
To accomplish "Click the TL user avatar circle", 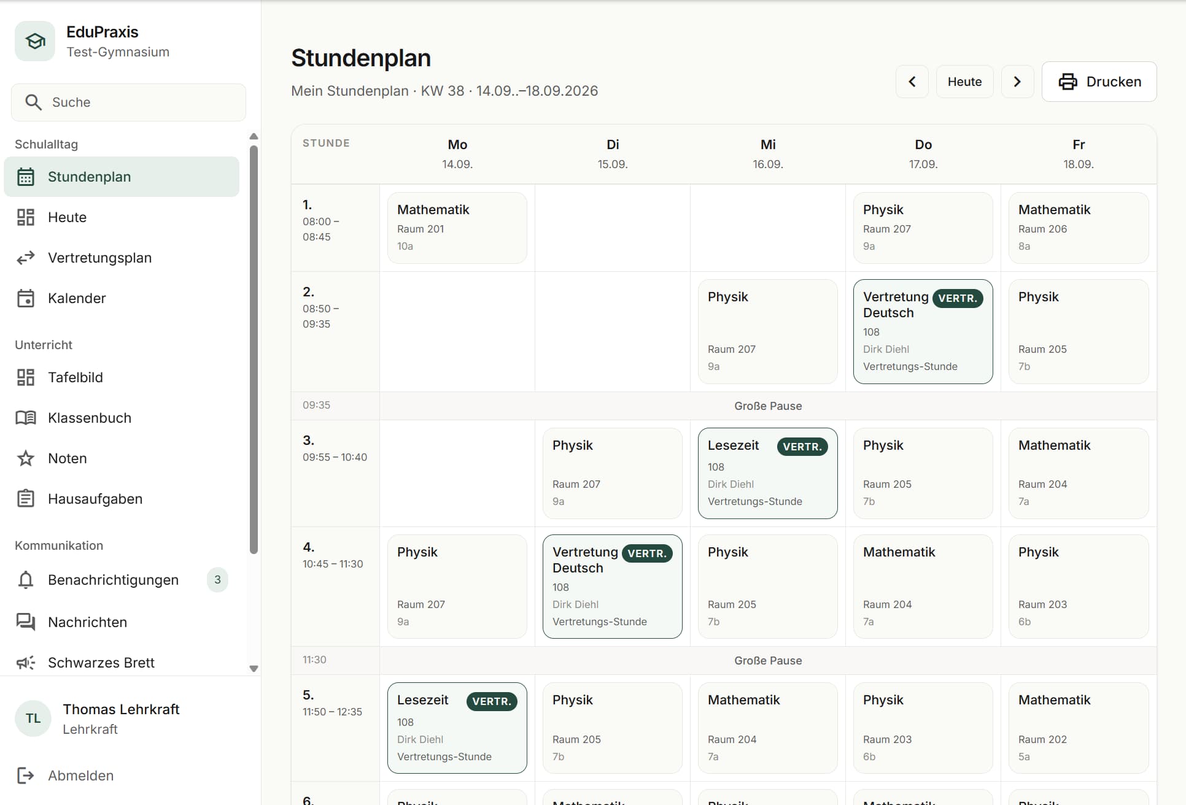I will pyautogui.click(x=33, y=718).
